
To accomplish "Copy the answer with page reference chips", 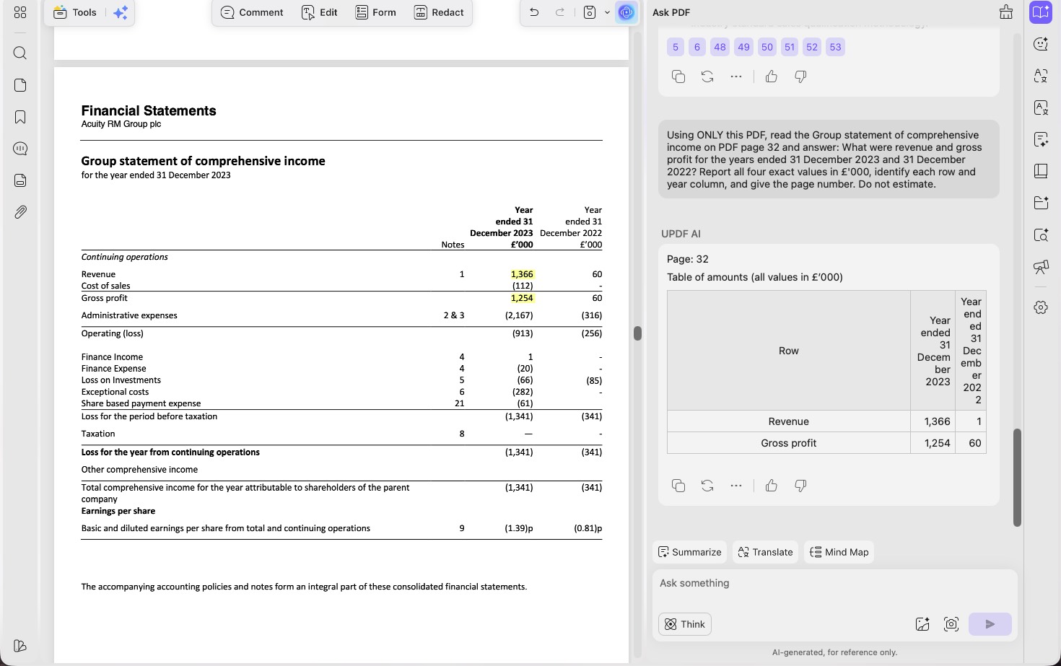I will pyautogui.click(x=678, y=76).
